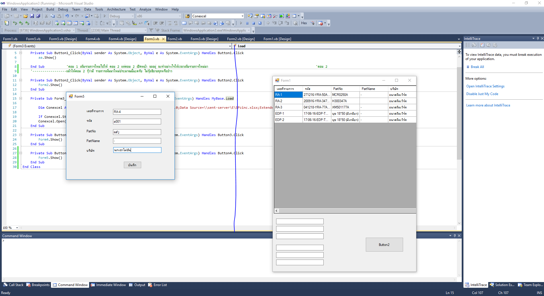The image size is (544, 296).
Task: Click the Restart debugging icon
Action: click(x=260, y=23)
